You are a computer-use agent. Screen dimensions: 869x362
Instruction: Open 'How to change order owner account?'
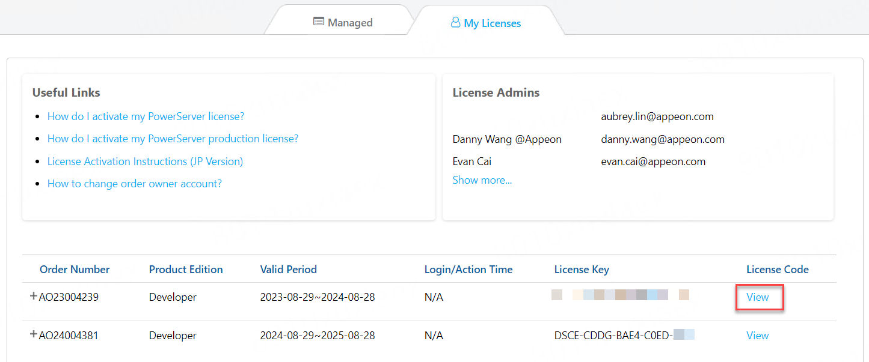134,184
